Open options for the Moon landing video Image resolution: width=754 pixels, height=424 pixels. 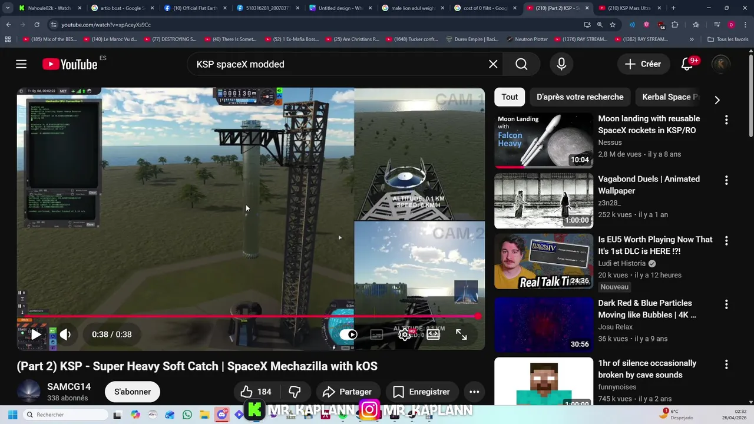point(726,120)
